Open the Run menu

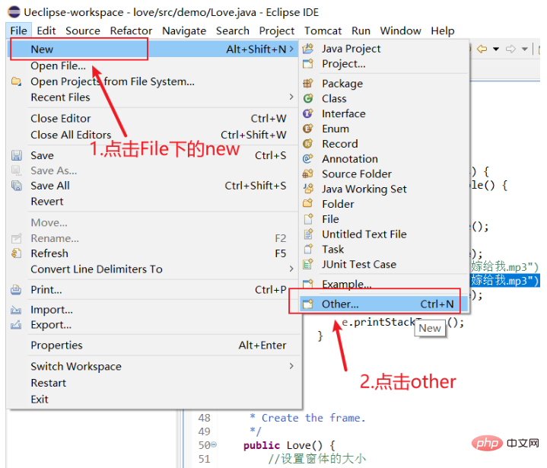361,30
